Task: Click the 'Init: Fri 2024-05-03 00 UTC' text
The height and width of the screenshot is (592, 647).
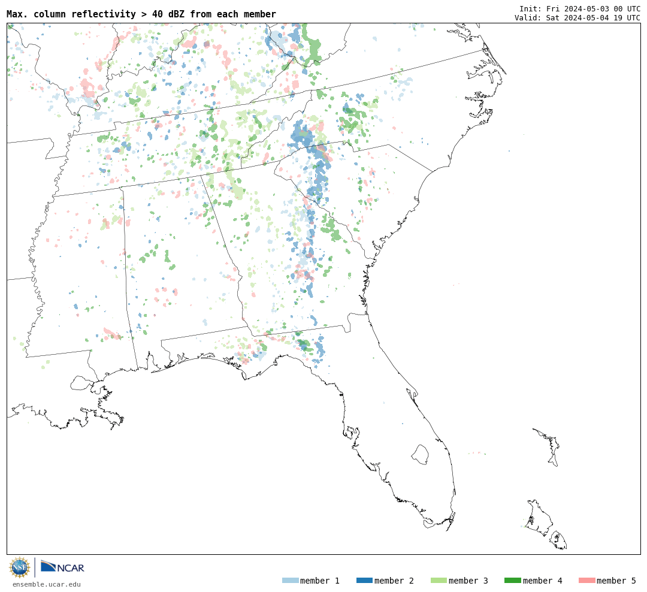Action: (580, 8)
